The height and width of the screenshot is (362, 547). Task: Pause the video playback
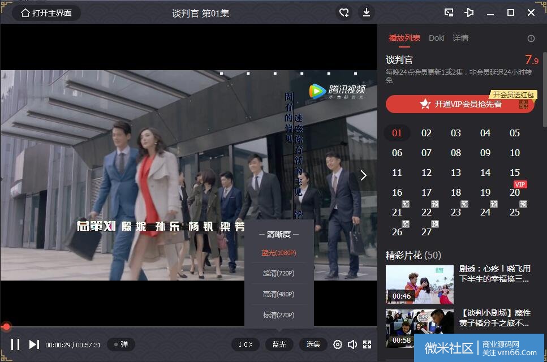coord(15,344)
